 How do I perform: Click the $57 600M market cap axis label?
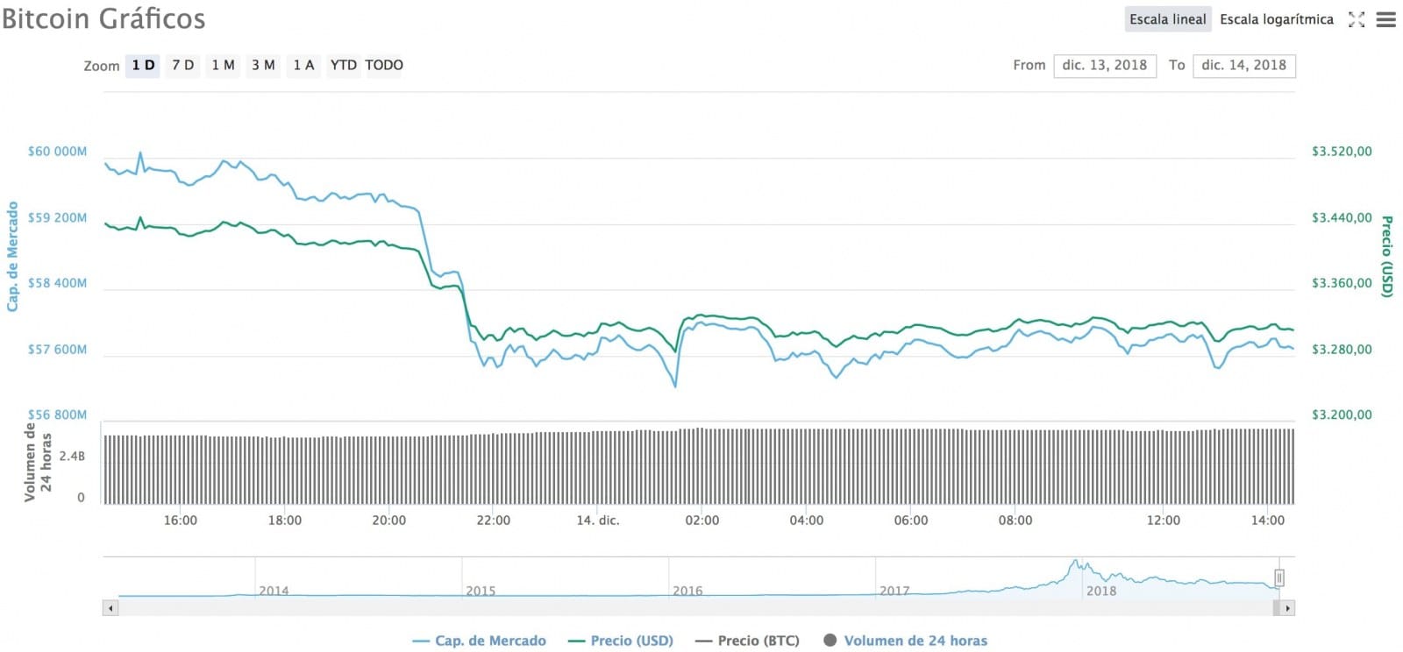coord(57,349)
